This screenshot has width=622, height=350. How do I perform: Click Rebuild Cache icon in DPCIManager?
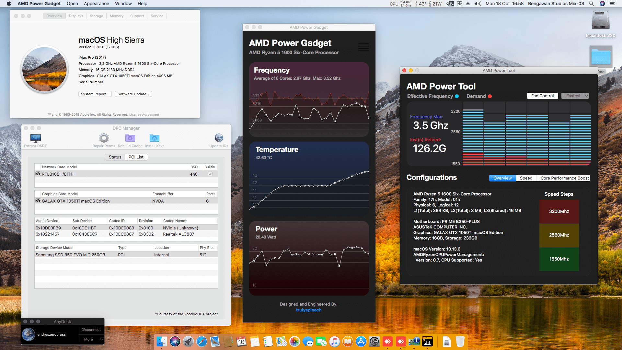click(130, 138)
